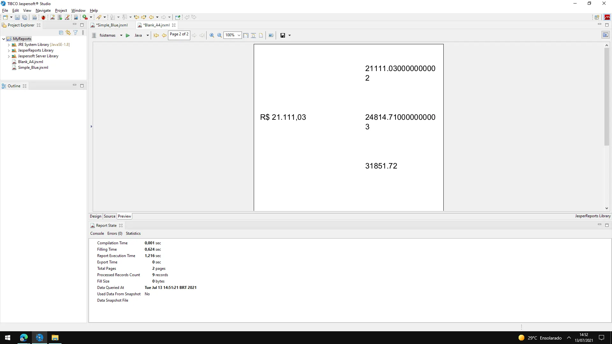Viewport: 612px width, 344px height.
Task: Open Simple_Blue.jrxml in Project Explorer
Action: pos(33,68)
